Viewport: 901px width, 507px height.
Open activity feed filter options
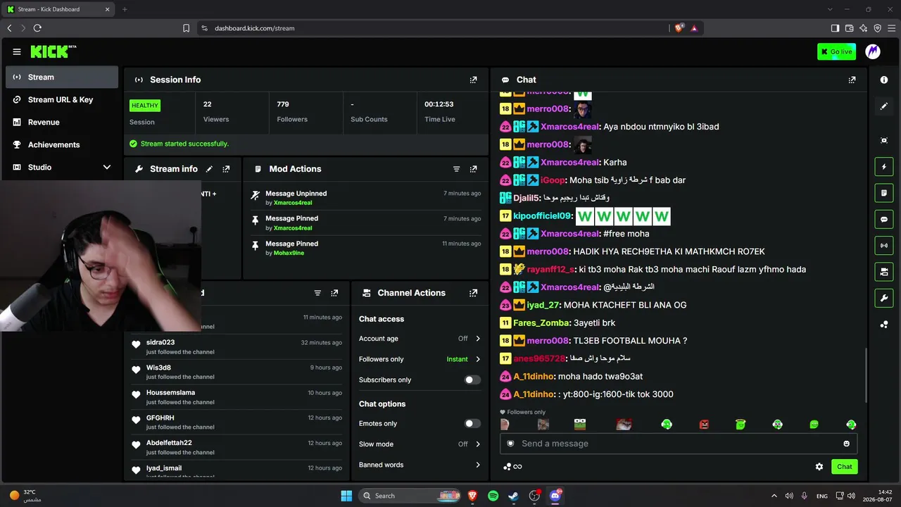click(317, 293)
